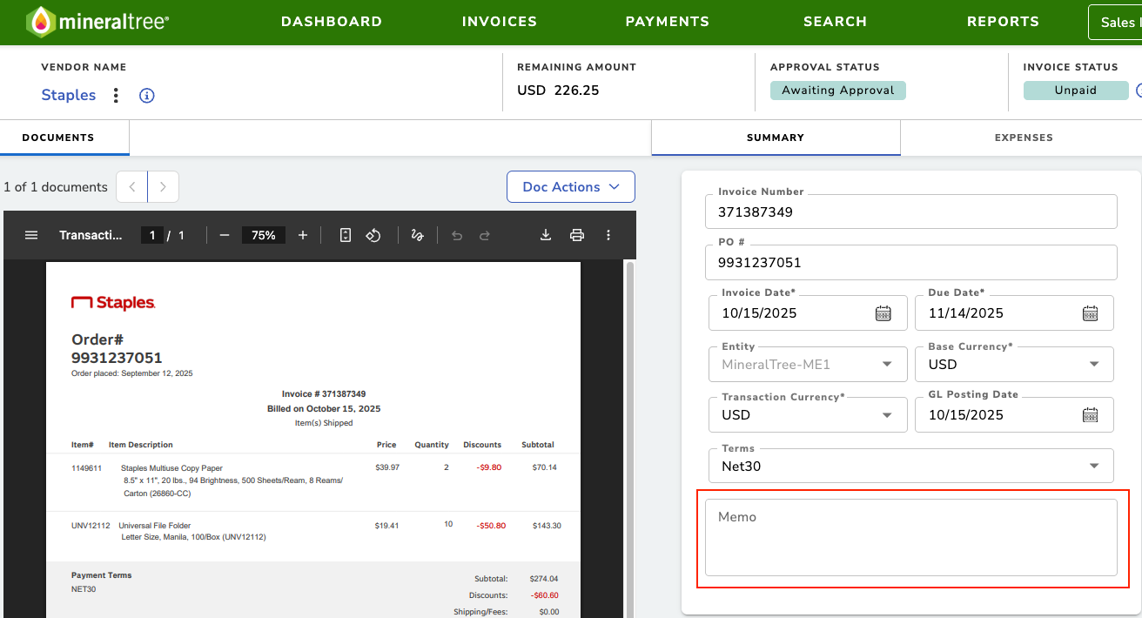
Task: Open the Search menu
Action: 836,22
